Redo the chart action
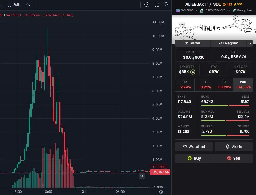Image resolution: width=256 pixels, height=195 pixels. (38, 5)
